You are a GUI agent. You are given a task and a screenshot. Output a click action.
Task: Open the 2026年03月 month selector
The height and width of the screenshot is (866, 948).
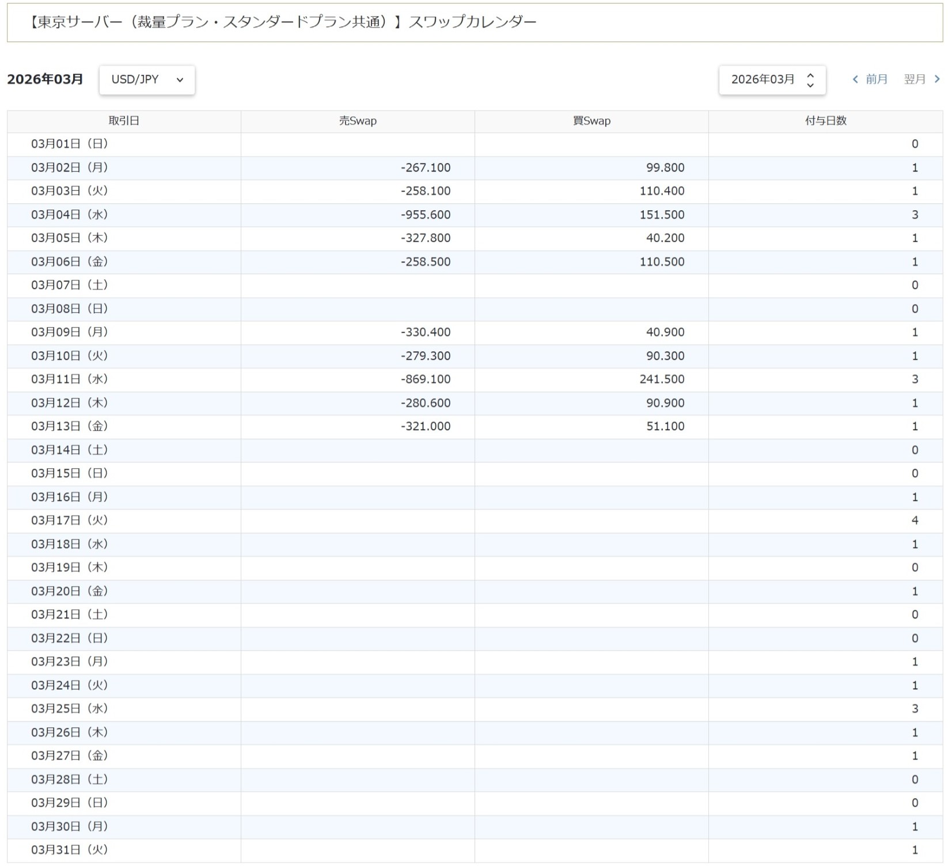click(772, 79)
